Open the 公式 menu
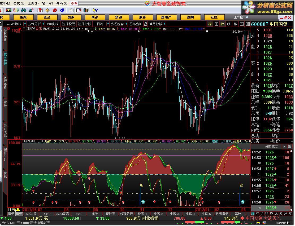295x226 pixels. (x=19, y=3)
